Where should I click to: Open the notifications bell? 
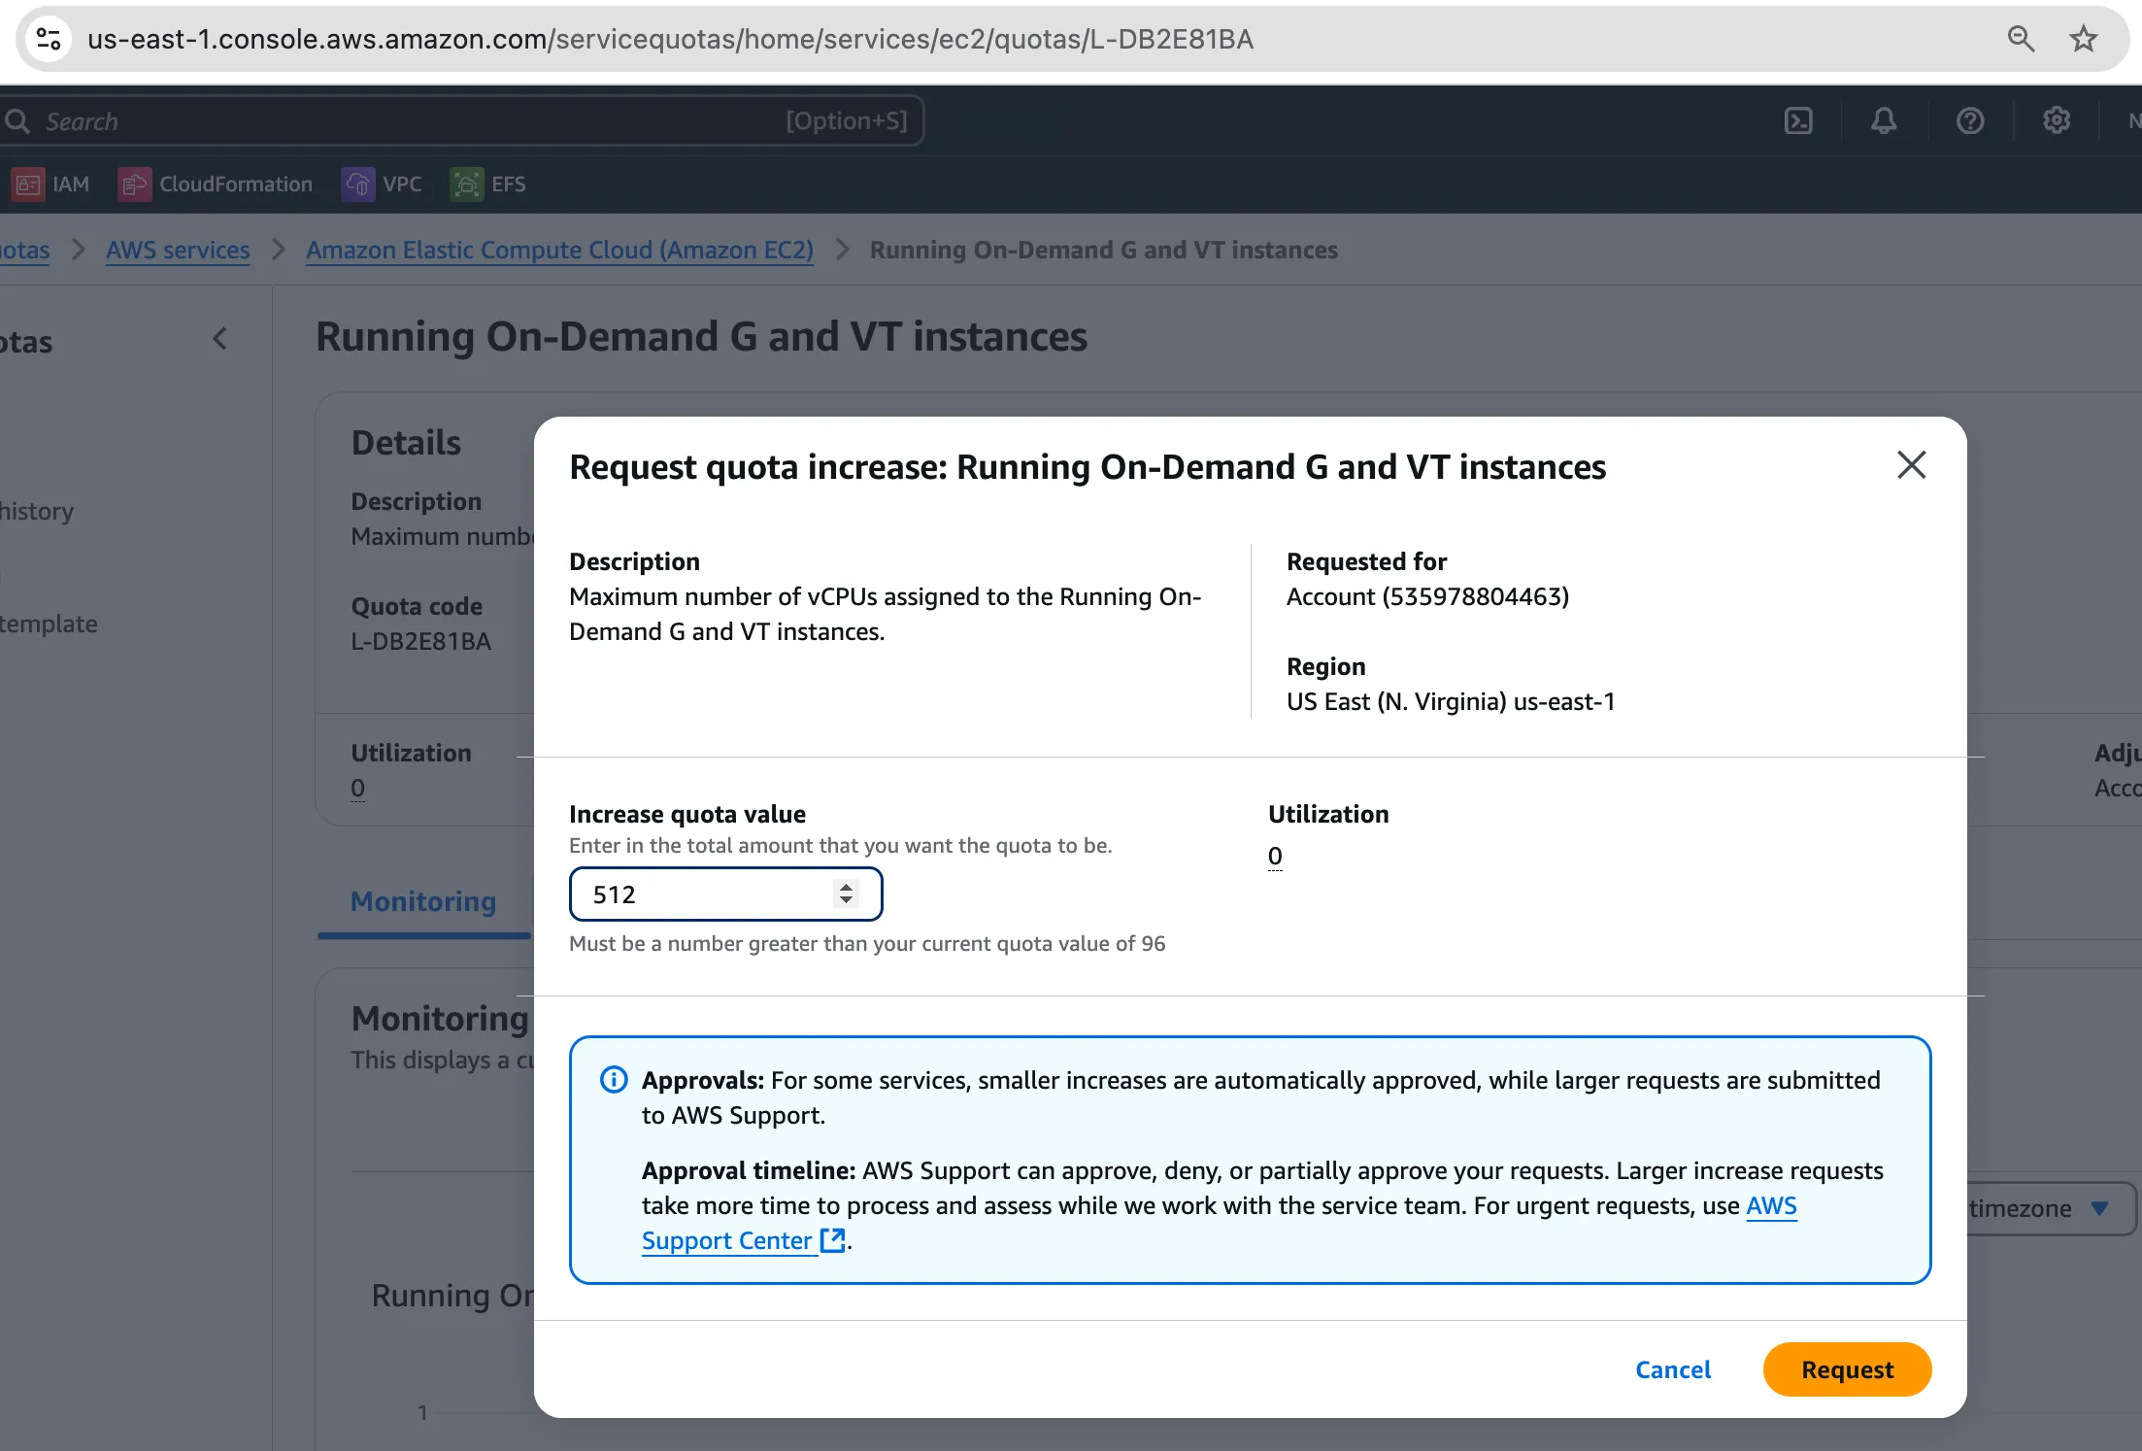[x=1884, y=121]
